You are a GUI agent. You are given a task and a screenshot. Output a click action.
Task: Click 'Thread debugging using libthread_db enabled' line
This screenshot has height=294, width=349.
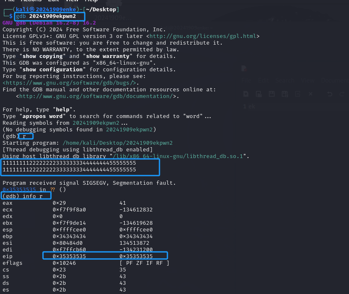78,149
